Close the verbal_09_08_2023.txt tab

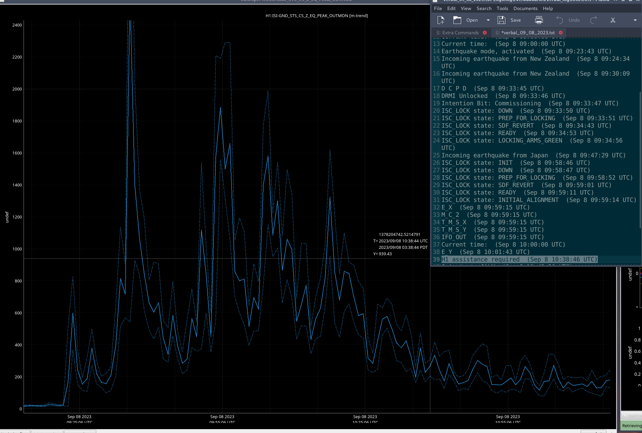coord(561,33)
